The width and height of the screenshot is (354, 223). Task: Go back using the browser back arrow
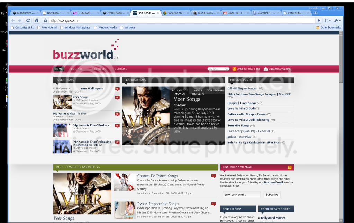13,20
